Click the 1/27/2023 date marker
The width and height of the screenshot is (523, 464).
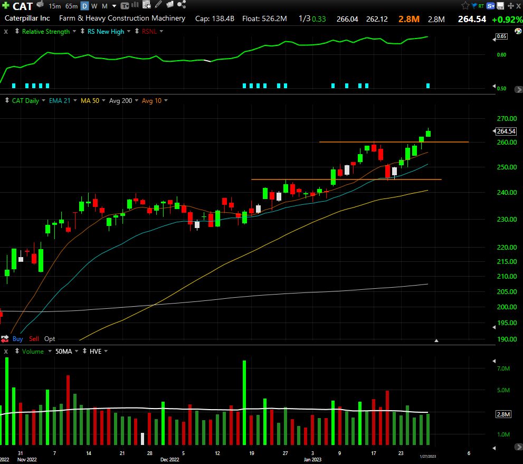[x=427, y=456]
